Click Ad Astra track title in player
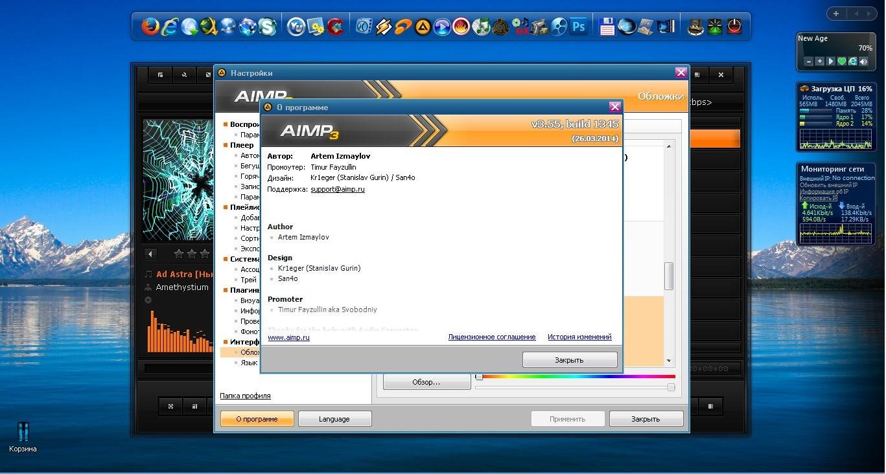The image size is (886, 474). click(x=185, y=275)
